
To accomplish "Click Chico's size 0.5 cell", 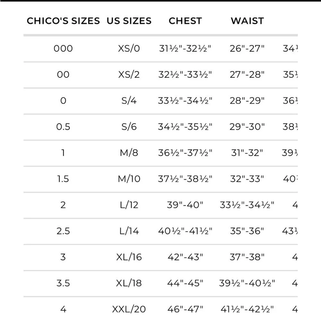I will tap(63, 126).
